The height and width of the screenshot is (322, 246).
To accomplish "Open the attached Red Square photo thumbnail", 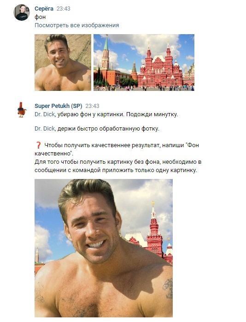I will [144, 62].
